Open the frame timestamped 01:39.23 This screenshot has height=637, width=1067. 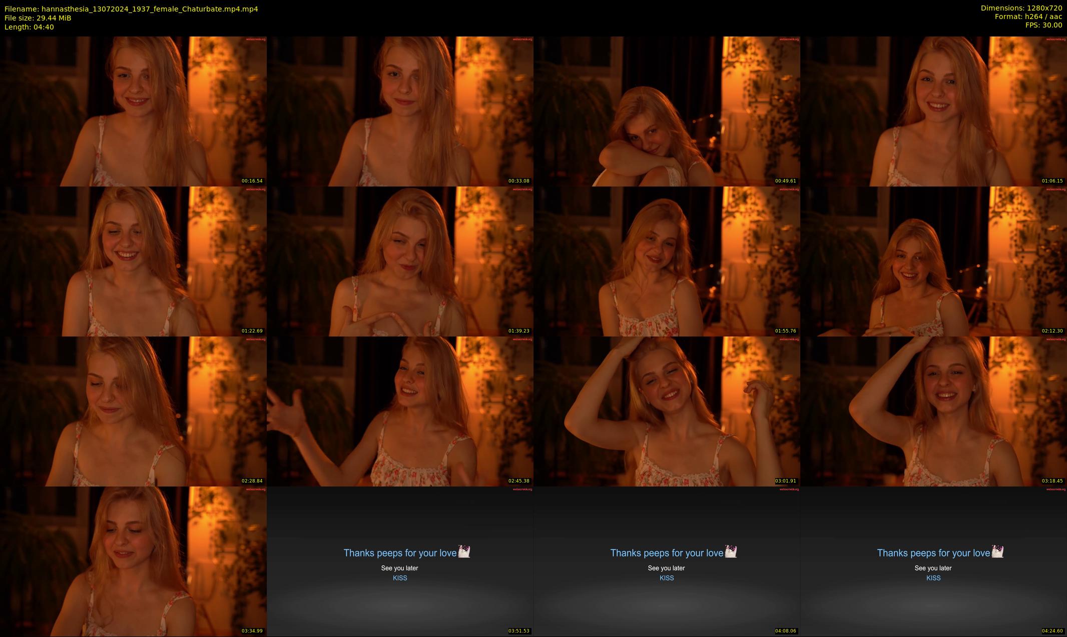click(x=400, y=261)
